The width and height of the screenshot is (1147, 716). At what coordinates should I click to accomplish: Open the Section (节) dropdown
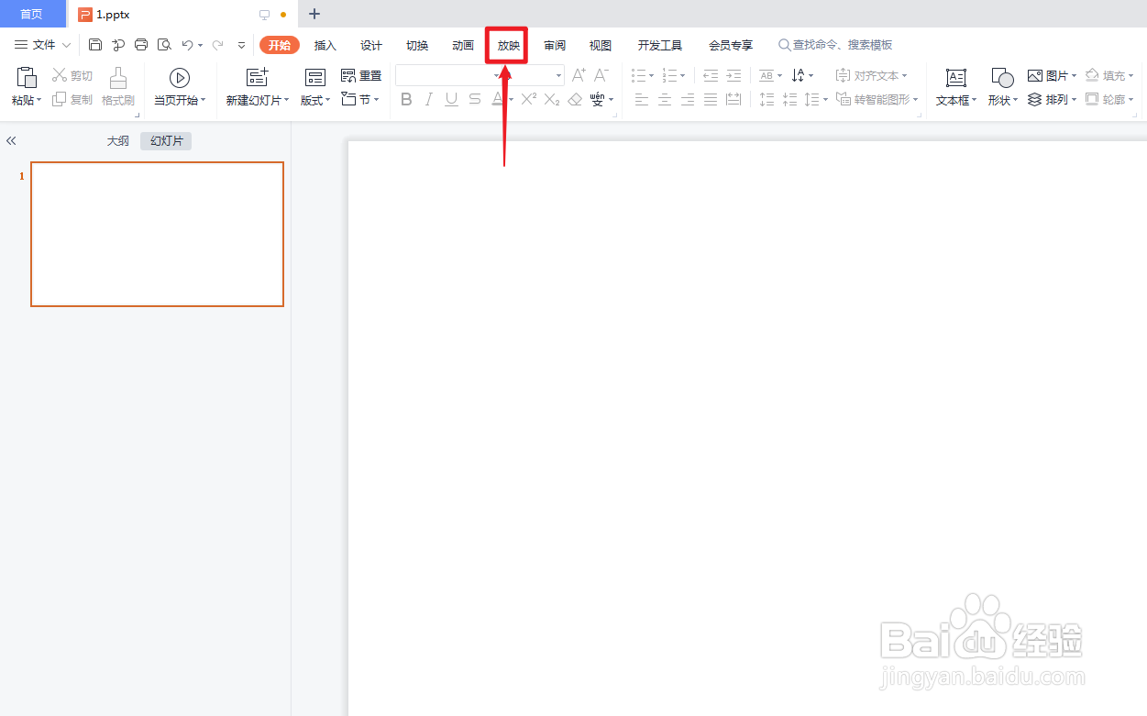[360, 99]
